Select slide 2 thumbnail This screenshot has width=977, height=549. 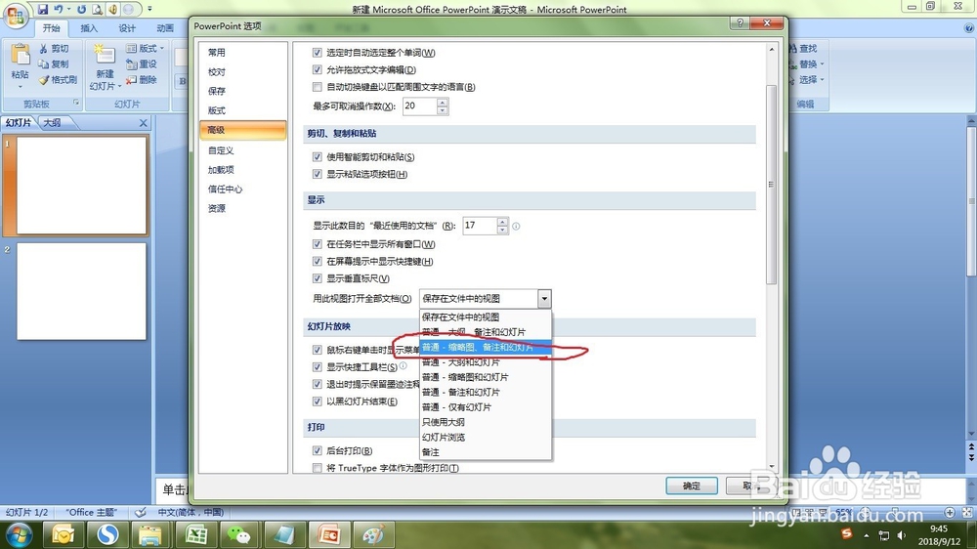point(82,291)
